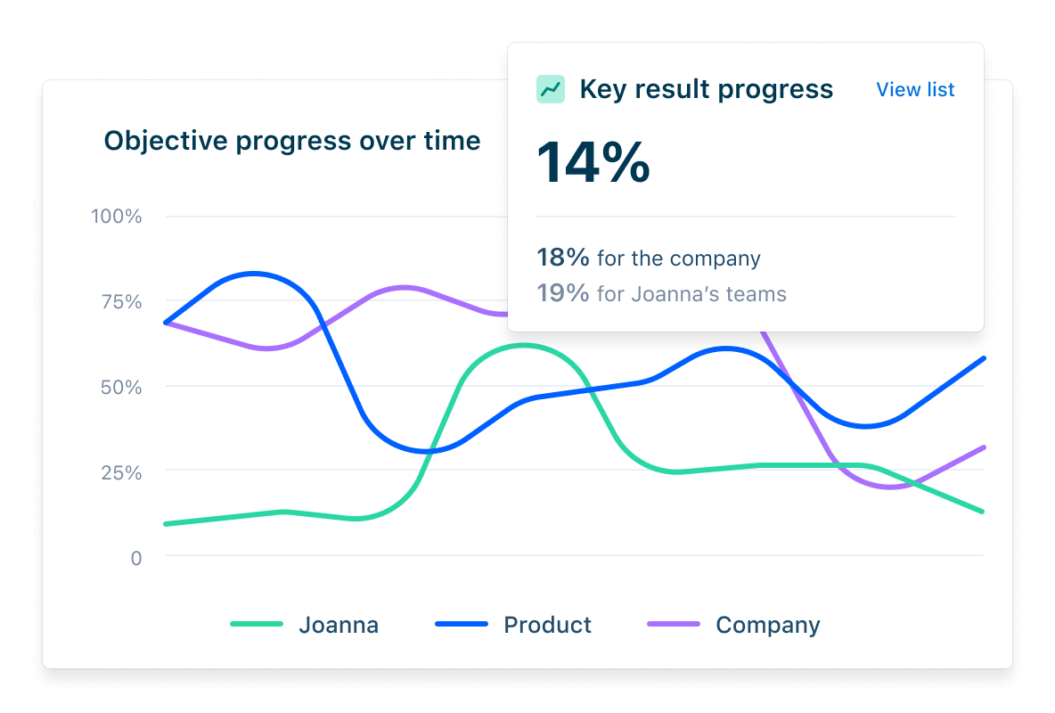Switch to the Objective progress over time view
Screen dimensions: 1055x713
click(x=292, y=140)
